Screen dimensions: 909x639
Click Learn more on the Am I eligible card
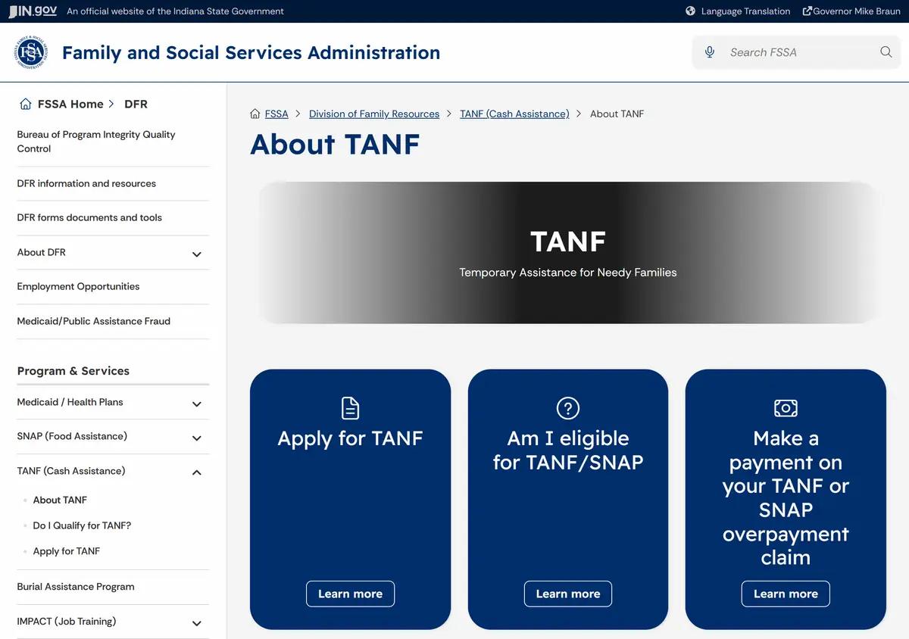tap(568, 594)
